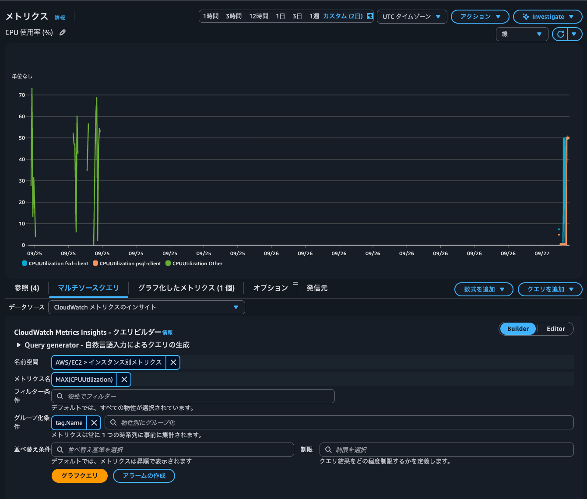Click the CPUUtilization Other legend label
Viewport: 587px width, 499px height.
197,264
